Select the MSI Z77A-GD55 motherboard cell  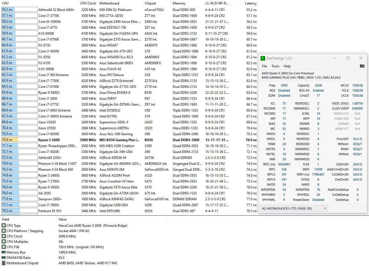tap(111, 15)
